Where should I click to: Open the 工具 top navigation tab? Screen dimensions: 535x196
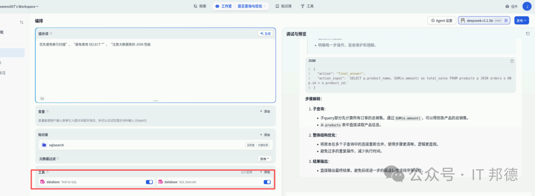tap(307, 6)
